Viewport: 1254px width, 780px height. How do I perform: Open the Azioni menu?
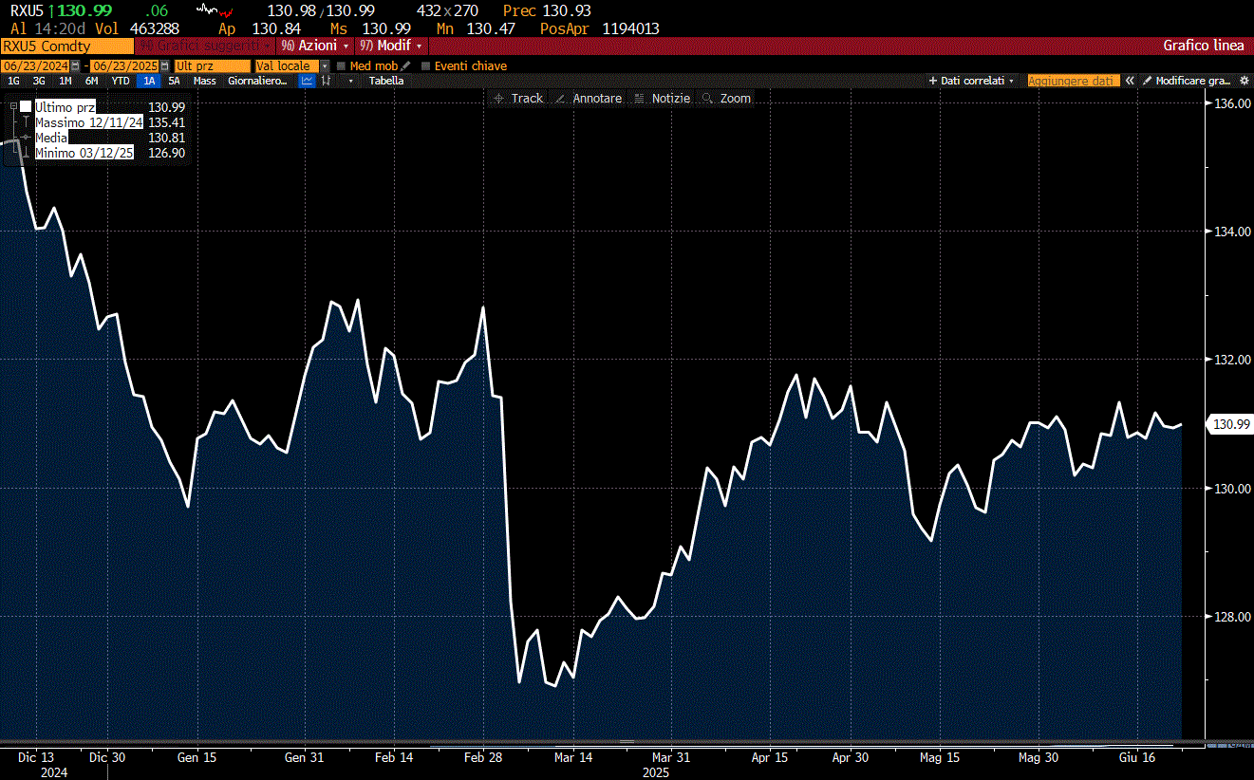[x=316, y=46]
